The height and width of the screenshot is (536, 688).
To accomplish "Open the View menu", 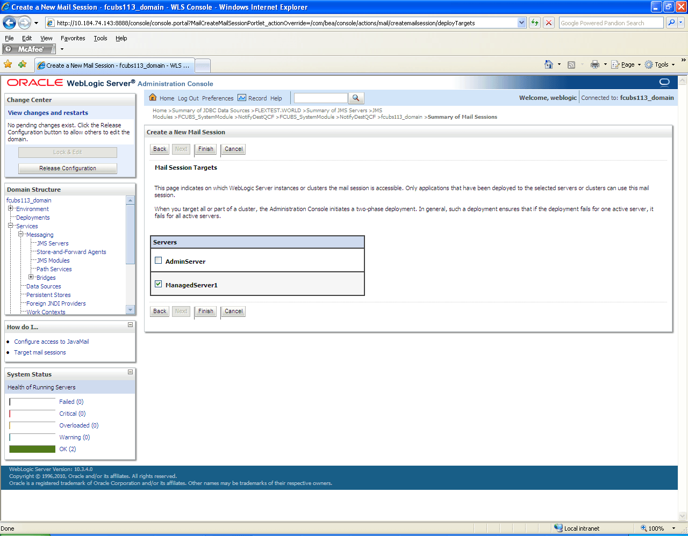I will pos(46,38).
